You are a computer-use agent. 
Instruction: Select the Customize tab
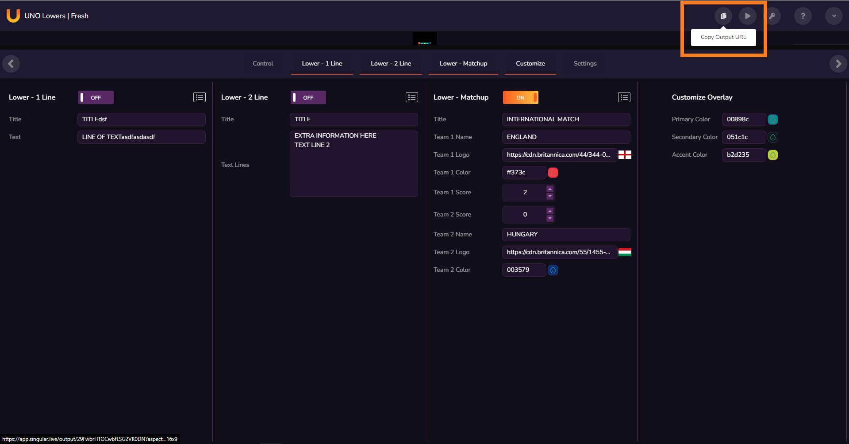[x=530, y=64]
